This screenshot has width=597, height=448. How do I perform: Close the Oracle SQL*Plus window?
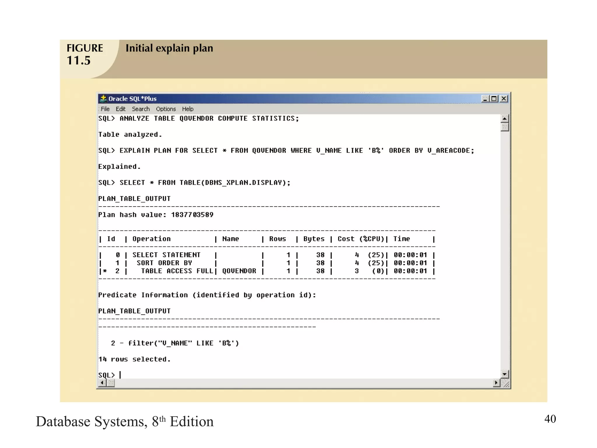504,99
